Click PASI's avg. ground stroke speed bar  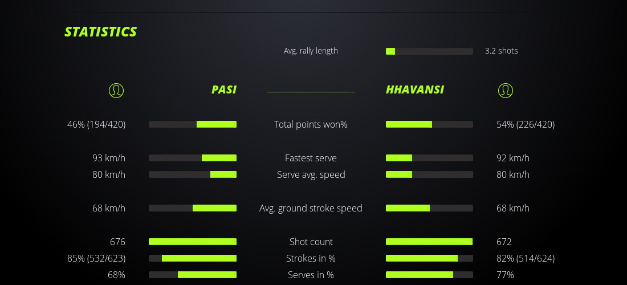[193, 208]
